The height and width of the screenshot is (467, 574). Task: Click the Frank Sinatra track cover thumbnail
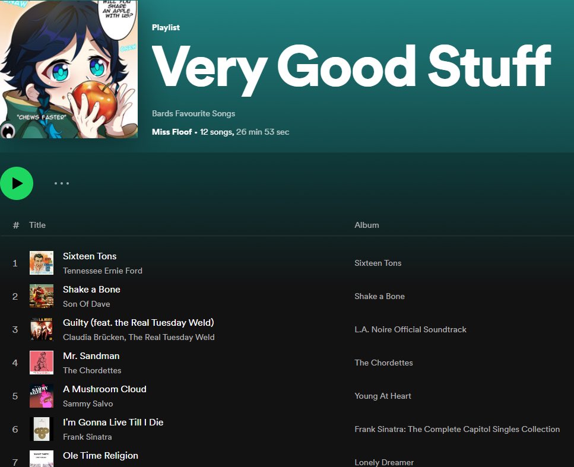pyautogui.click(x=42, y=429)
